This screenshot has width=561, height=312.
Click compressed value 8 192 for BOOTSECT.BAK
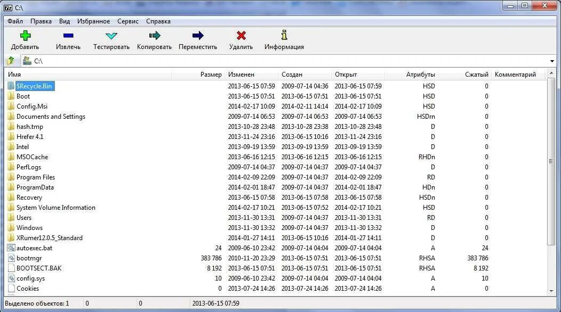[481, 268]
